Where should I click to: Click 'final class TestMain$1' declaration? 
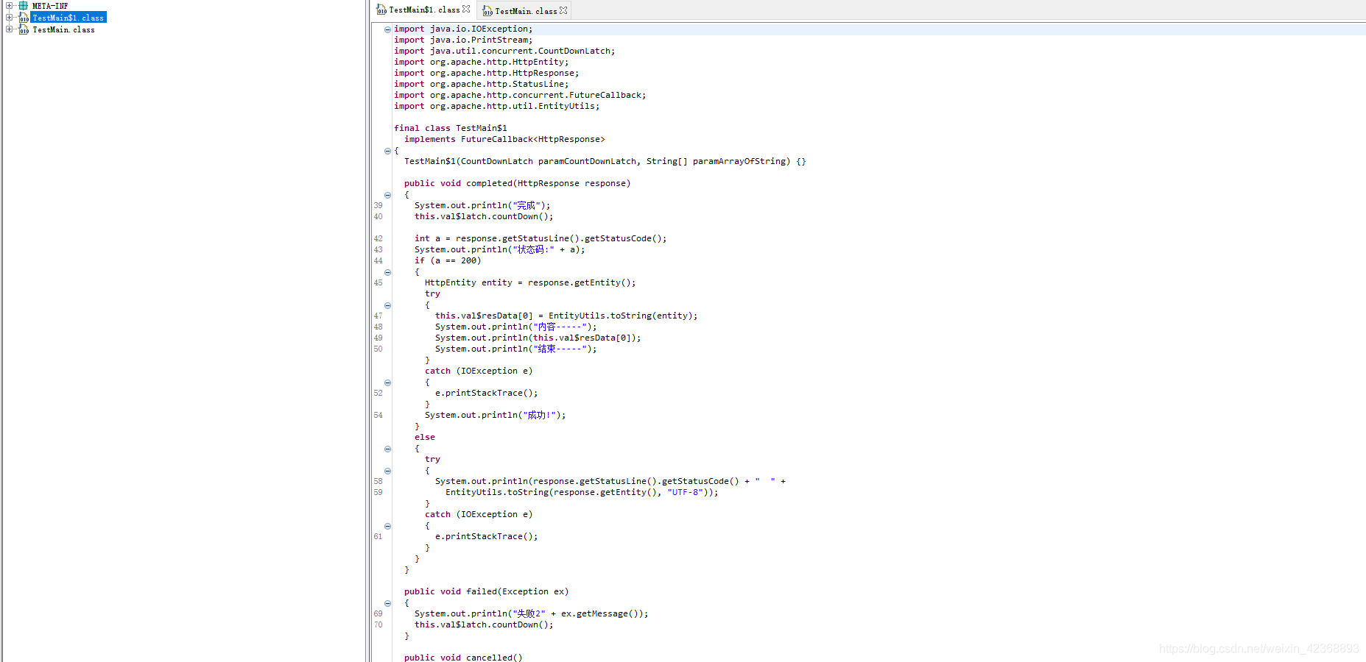tap(451, 128)
